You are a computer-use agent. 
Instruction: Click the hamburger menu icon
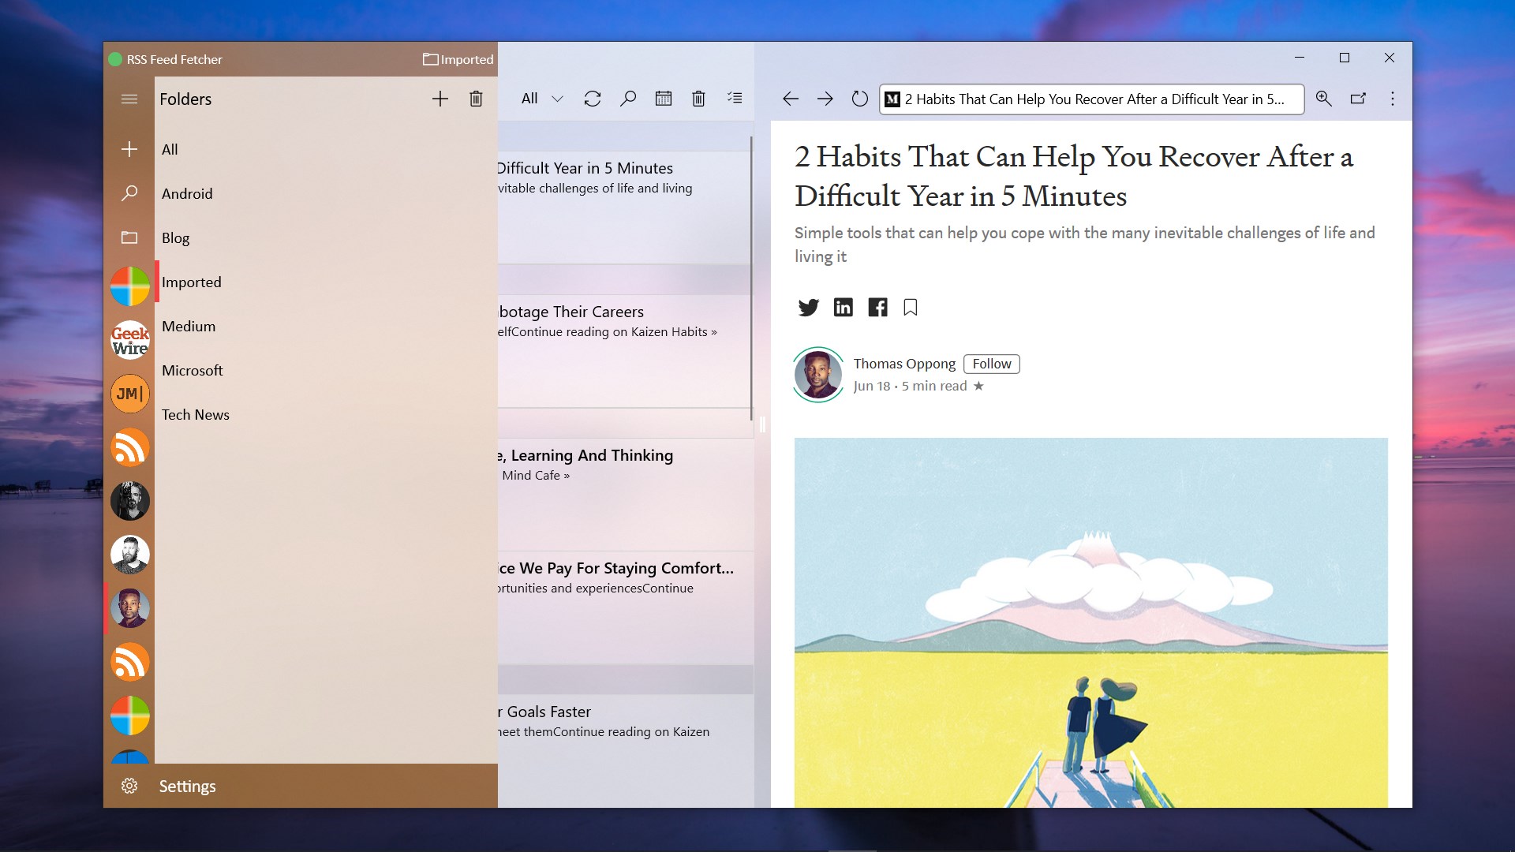click(x=129, y=99)
